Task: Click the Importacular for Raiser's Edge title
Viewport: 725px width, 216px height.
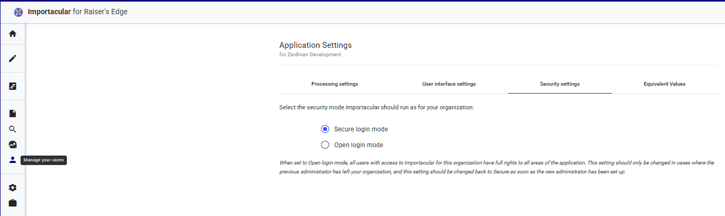Action: 77,12
